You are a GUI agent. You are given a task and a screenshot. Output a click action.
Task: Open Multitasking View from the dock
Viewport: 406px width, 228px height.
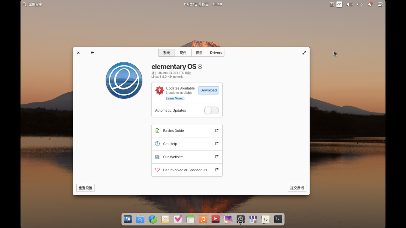[x=128, y=219]
